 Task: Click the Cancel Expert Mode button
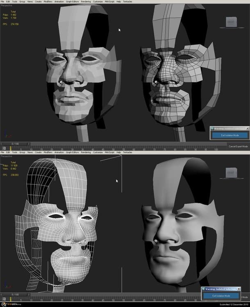(238, 146)
